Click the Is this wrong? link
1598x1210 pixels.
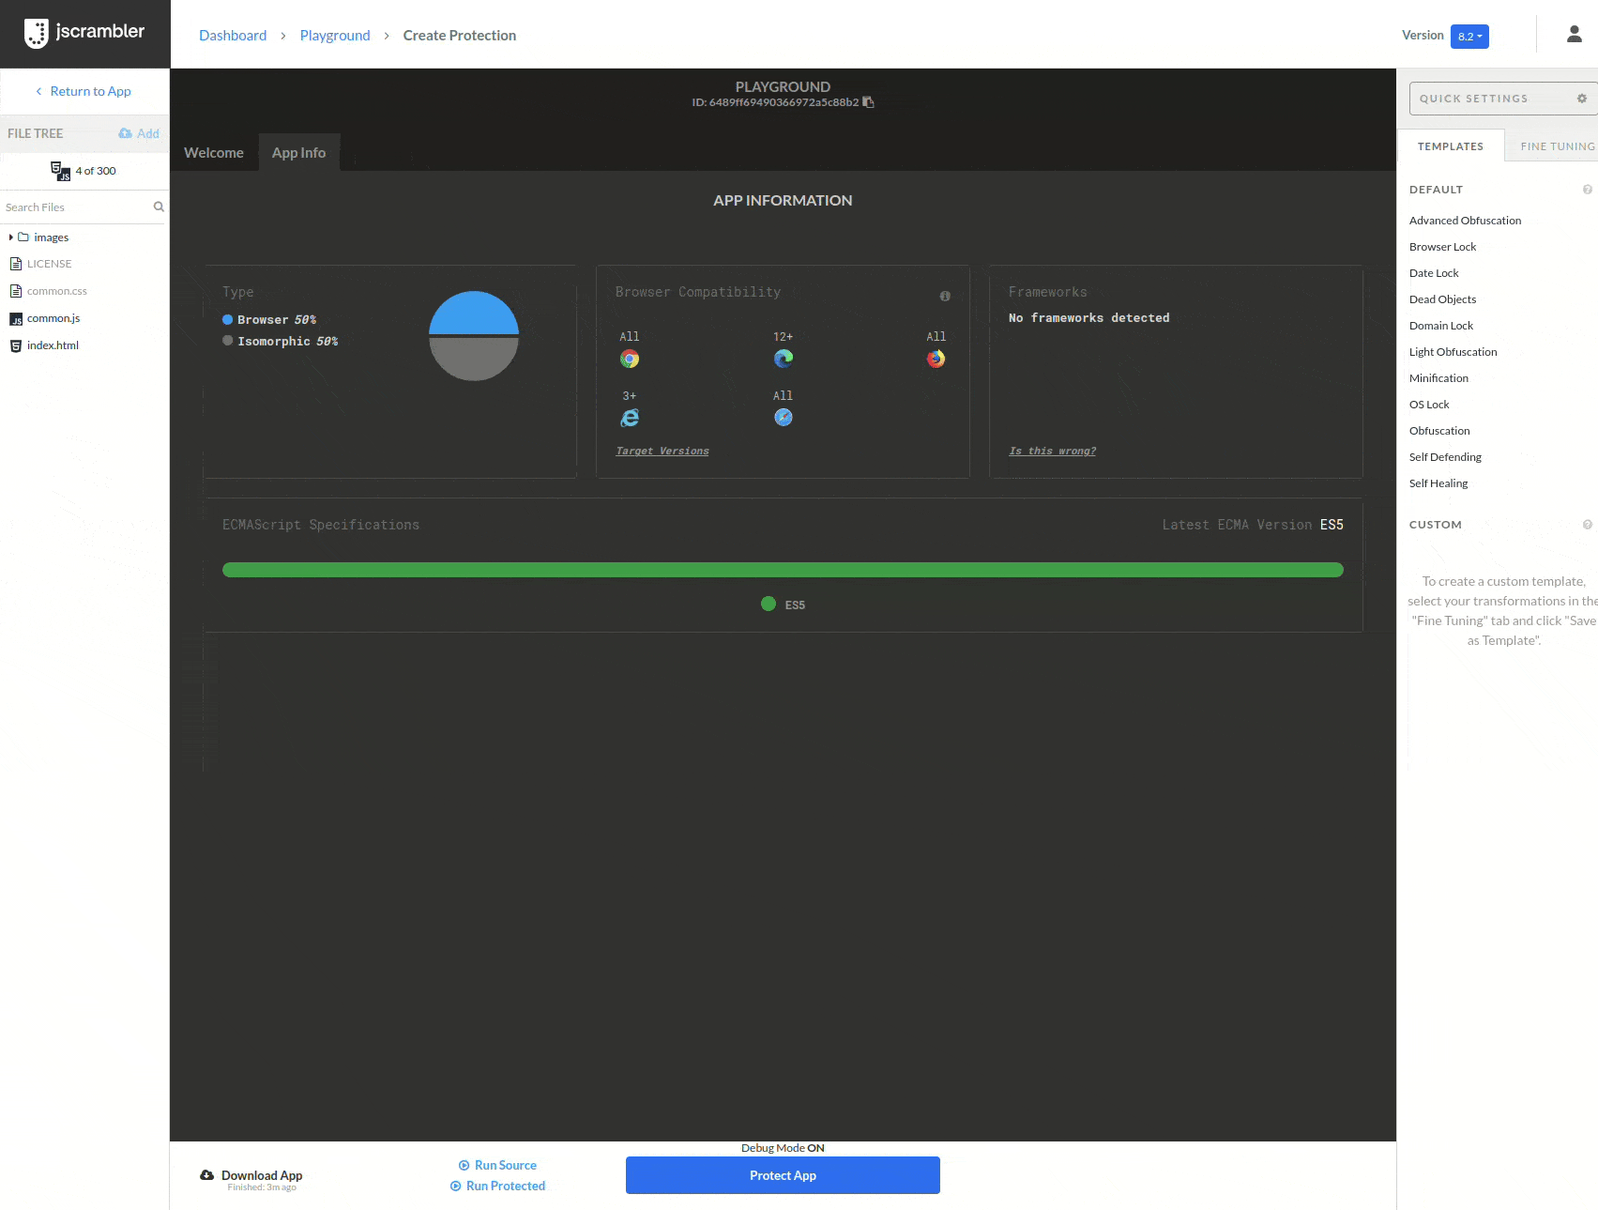coord(1052,452)
